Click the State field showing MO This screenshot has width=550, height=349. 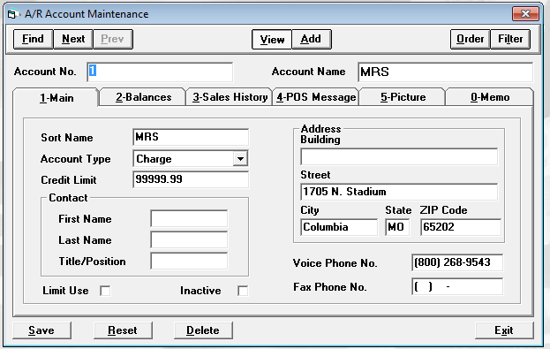click(397, 227)
